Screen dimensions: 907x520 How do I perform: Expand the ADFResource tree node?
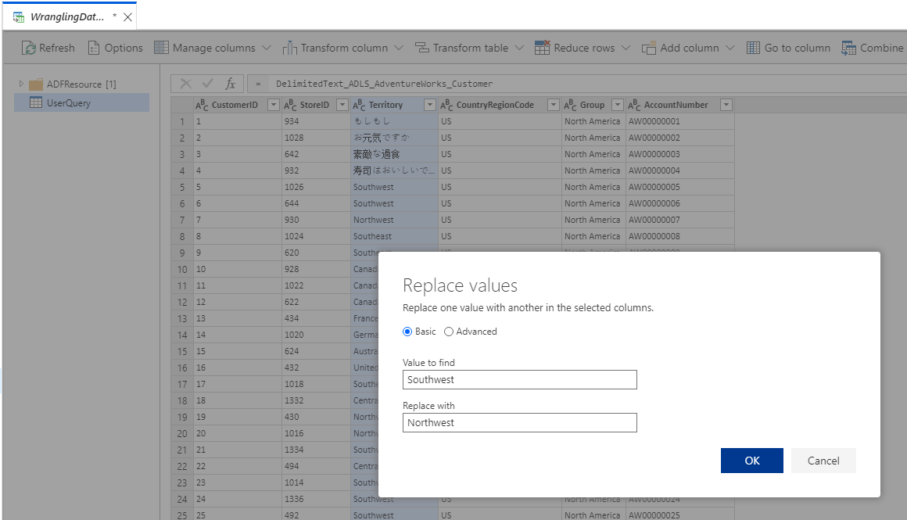(21, 84)
